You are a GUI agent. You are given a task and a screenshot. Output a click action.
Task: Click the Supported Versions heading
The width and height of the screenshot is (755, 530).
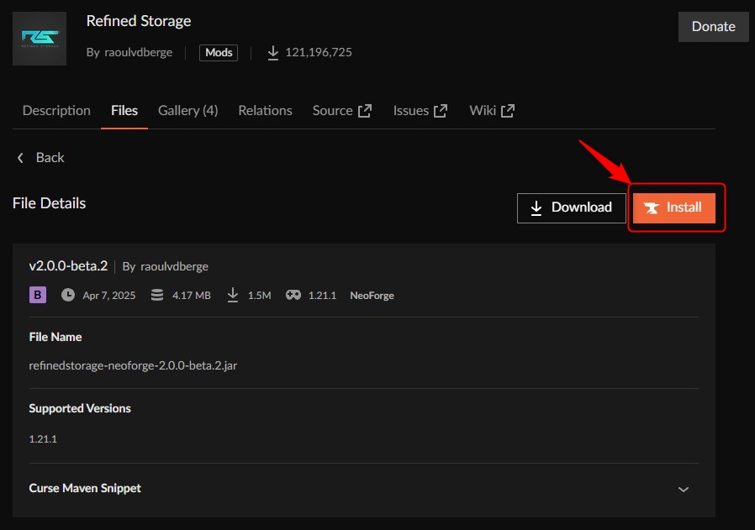click(x=80, y=408)
